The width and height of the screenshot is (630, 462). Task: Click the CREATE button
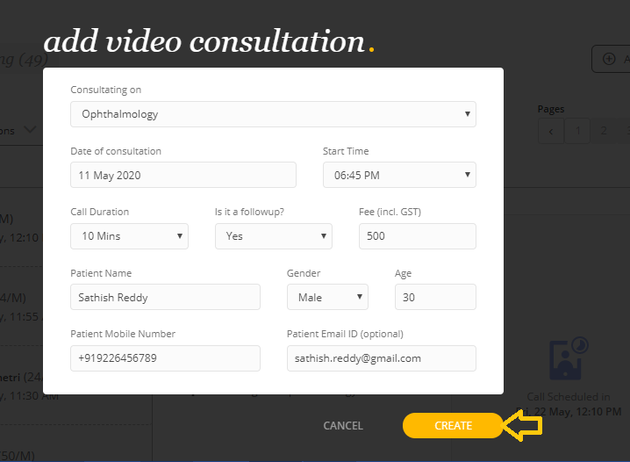453,425
